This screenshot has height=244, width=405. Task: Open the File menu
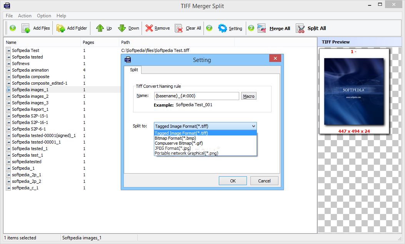click(9, 16)
